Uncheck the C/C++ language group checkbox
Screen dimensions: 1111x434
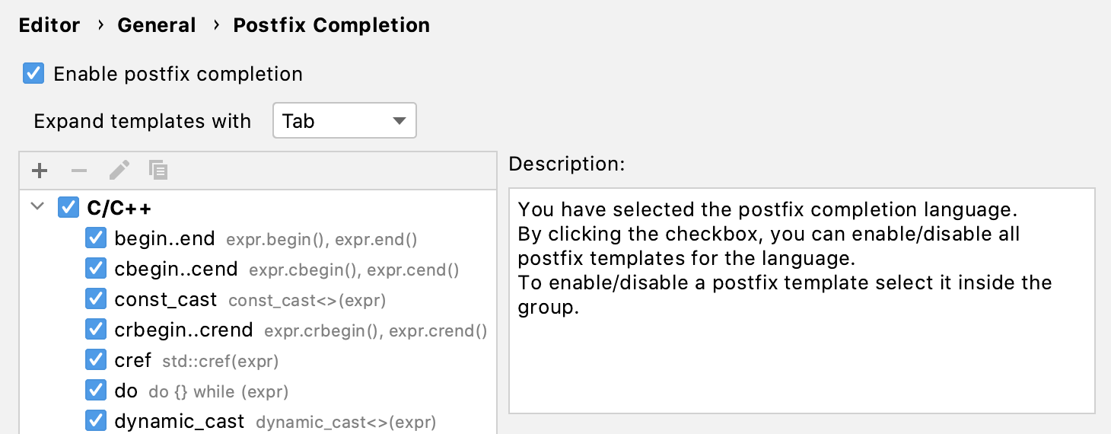click(68, 207)
